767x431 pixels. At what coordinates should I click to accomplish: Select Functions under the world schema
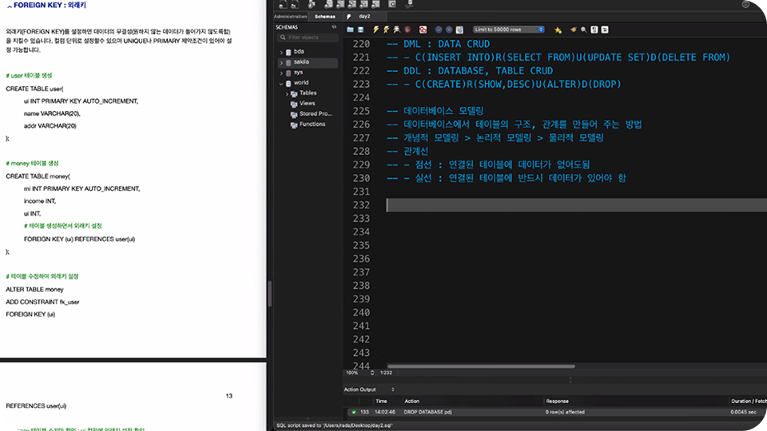click(x=312, y=125)
